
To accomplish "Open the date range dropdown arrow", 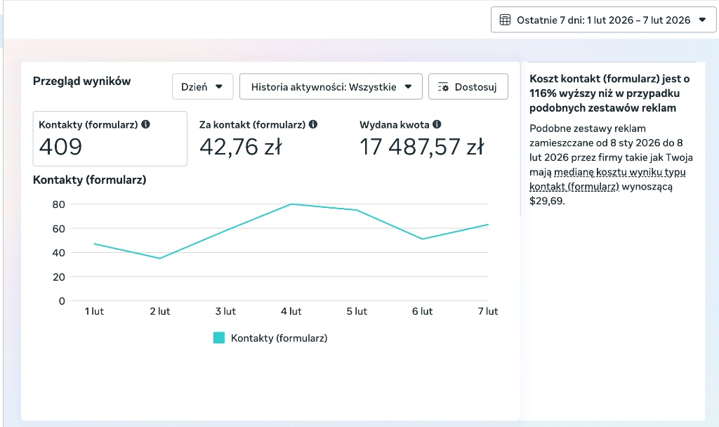I will 702,20.
